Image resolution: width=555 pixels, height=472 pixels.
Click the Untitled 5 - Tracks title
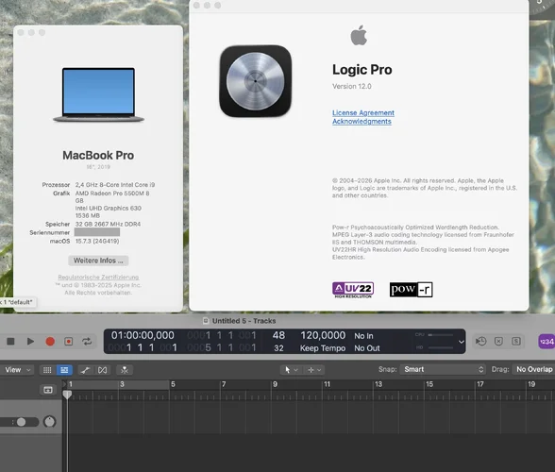[244, 321]
